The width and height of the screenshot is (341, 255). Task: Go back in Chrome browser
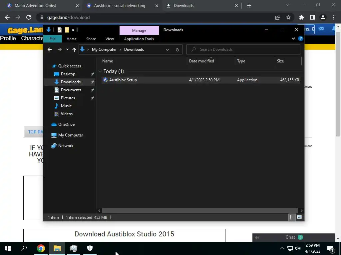[7, 17]
